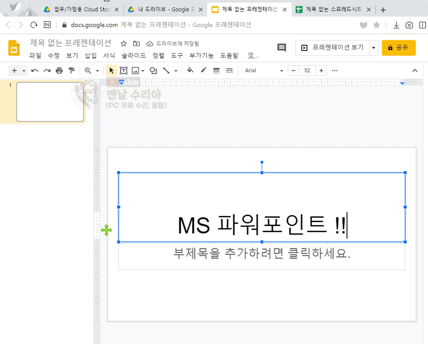This screenshot has width=428, height=344.
Task: Click the browser forward arrow
Action: pos(21,25)
